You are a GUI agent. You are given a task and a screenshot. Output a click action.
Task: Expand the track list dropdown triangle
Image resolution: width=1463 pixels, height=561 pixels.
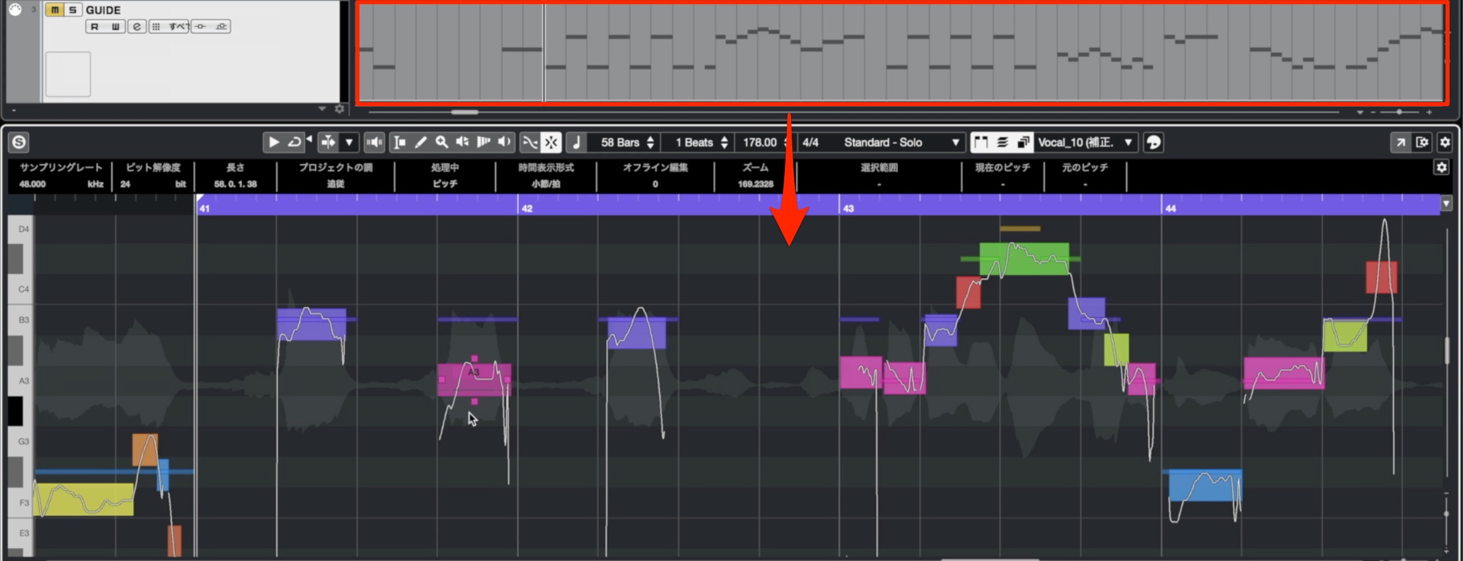click(x=322, y=109)
